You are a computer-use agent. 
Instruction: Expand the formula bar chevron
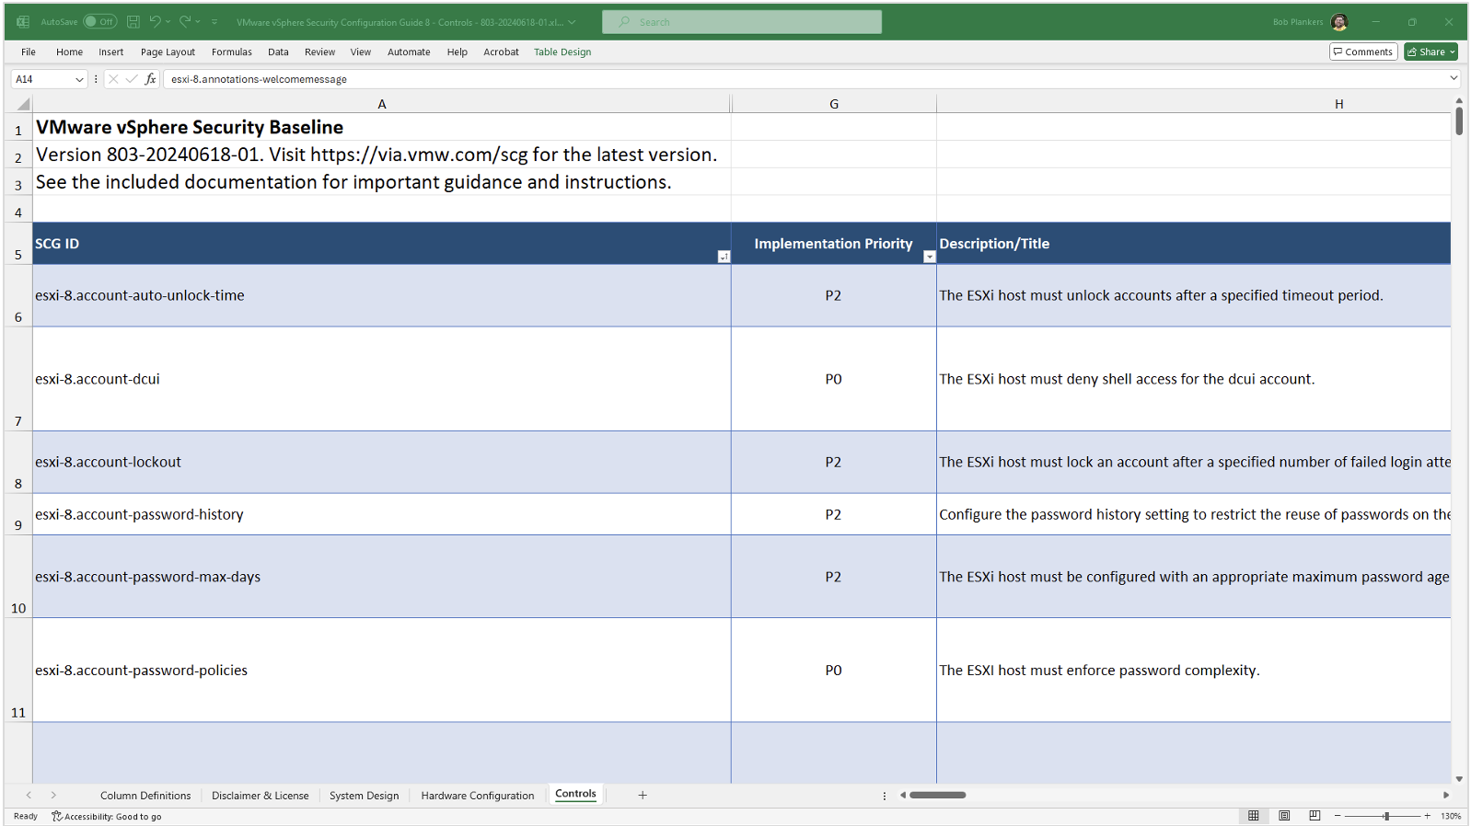[1454, 79]
